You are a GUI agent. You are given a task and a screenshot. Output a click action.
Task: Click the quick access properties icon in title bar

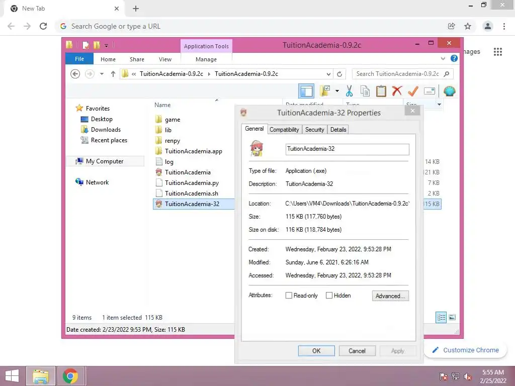[x=85, y=45]
